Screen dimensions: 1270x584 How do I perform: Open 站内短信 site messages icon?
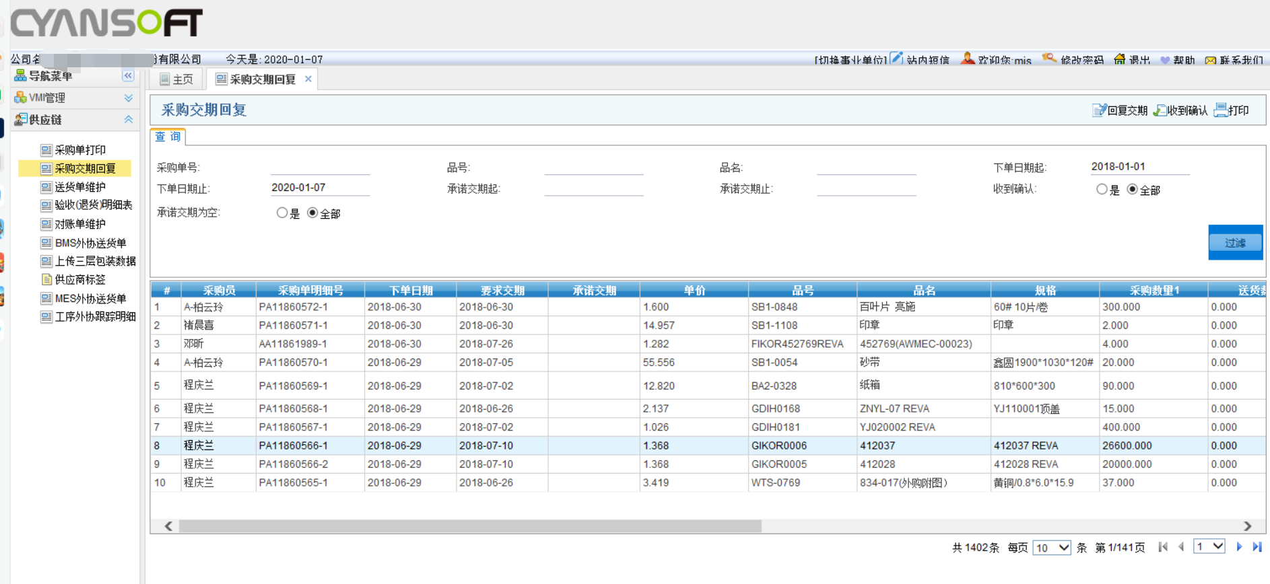coord(896,59)
